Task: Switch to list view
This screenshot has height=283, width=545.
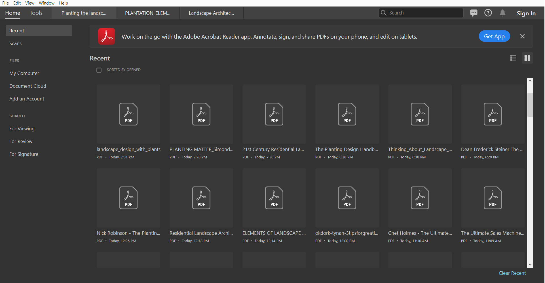Action: (513, 58)
